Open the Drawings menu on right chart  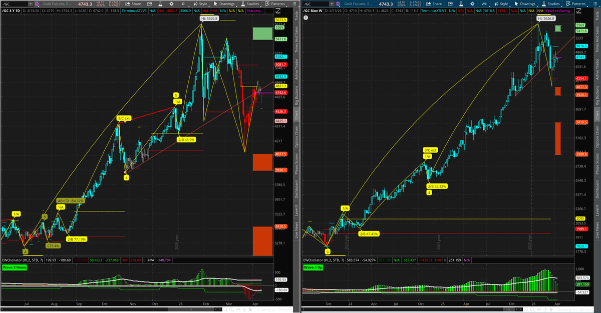pos(525,4)
